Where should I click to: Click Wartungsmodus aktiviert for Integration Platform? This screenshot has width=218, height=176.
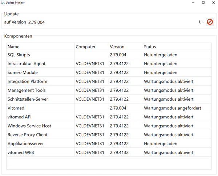[169, 81]
